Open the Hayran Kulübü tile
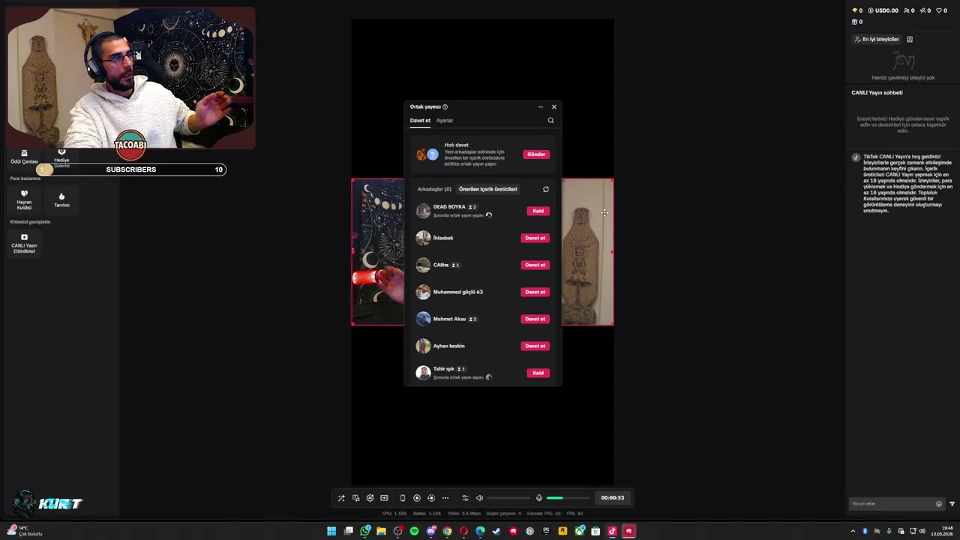This screenshot has width=960, height=540. click(x=24, y=199)
